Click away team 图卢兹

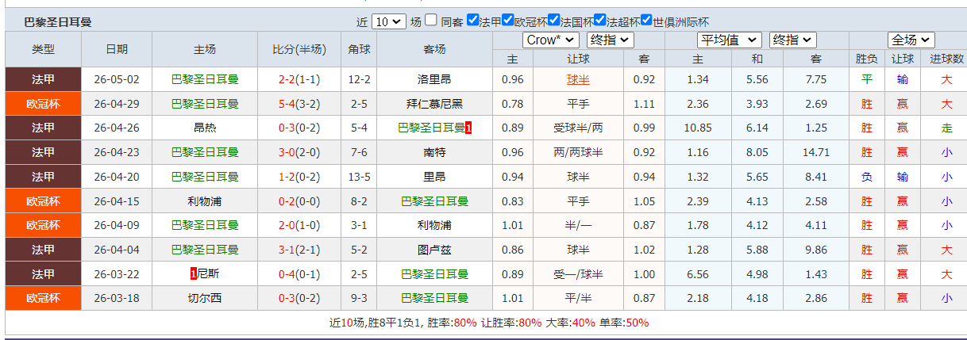click(x=434, y=250)
